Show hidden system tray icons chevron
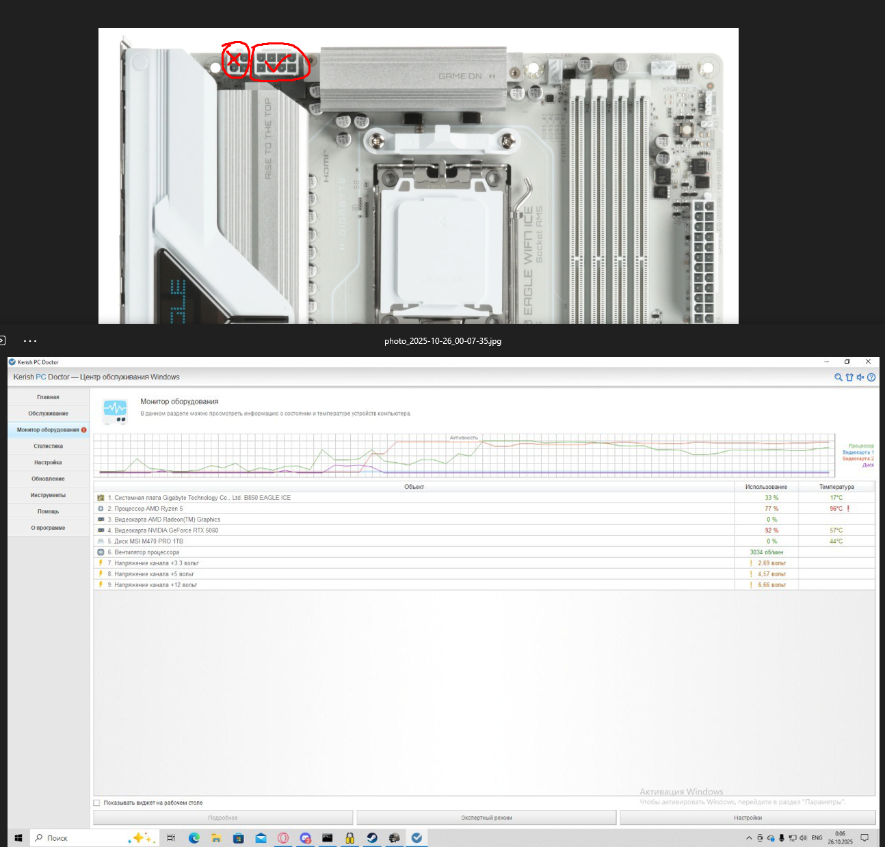Viewport: 885px width, 847px height. coord(749,838)
